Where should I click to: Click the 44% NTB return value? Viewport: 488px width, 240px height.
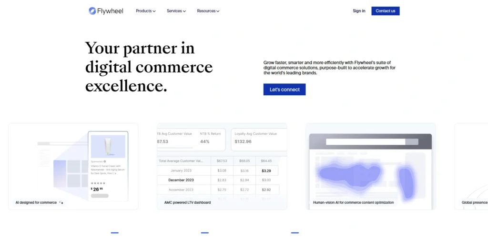(x=205, y=141)
